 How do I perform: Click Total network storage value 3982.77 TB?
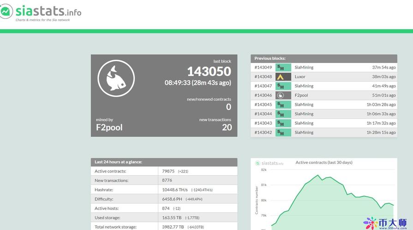tap(173, 227)
